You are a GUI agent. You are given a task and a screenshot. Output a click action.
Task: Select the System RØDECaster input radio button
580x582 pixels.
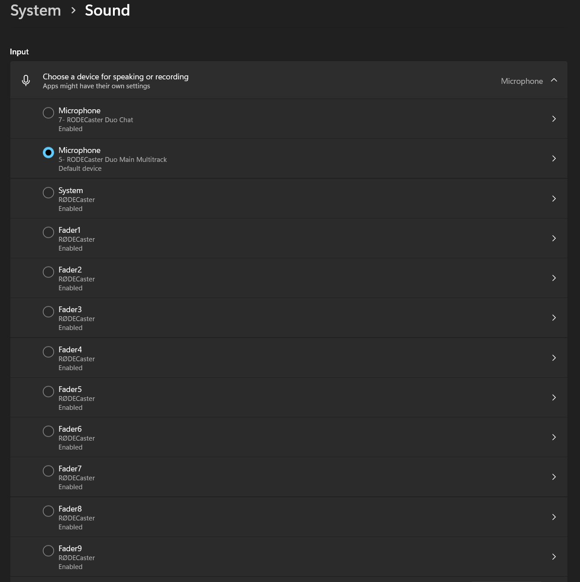48,193
